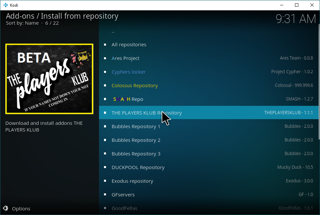Select GFservers repository
This screenshot has width=320, height=215.
pos(123,195)
